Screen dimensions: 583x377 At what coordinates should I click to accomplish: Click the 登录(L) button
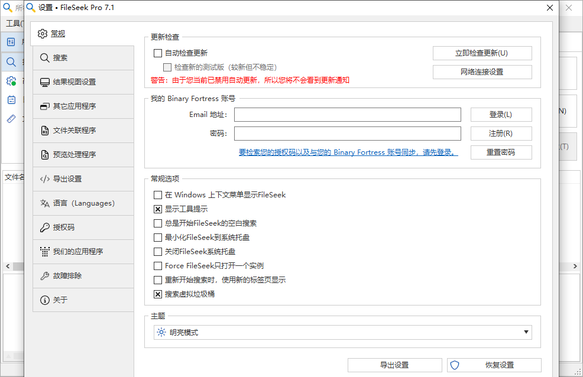pyautogui.click(x=501, y=115)
